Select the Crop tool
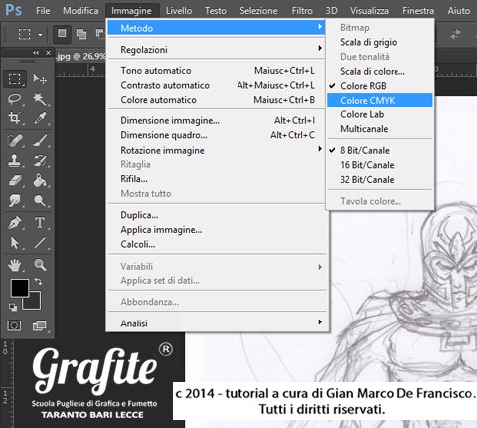 coord(15,118)
